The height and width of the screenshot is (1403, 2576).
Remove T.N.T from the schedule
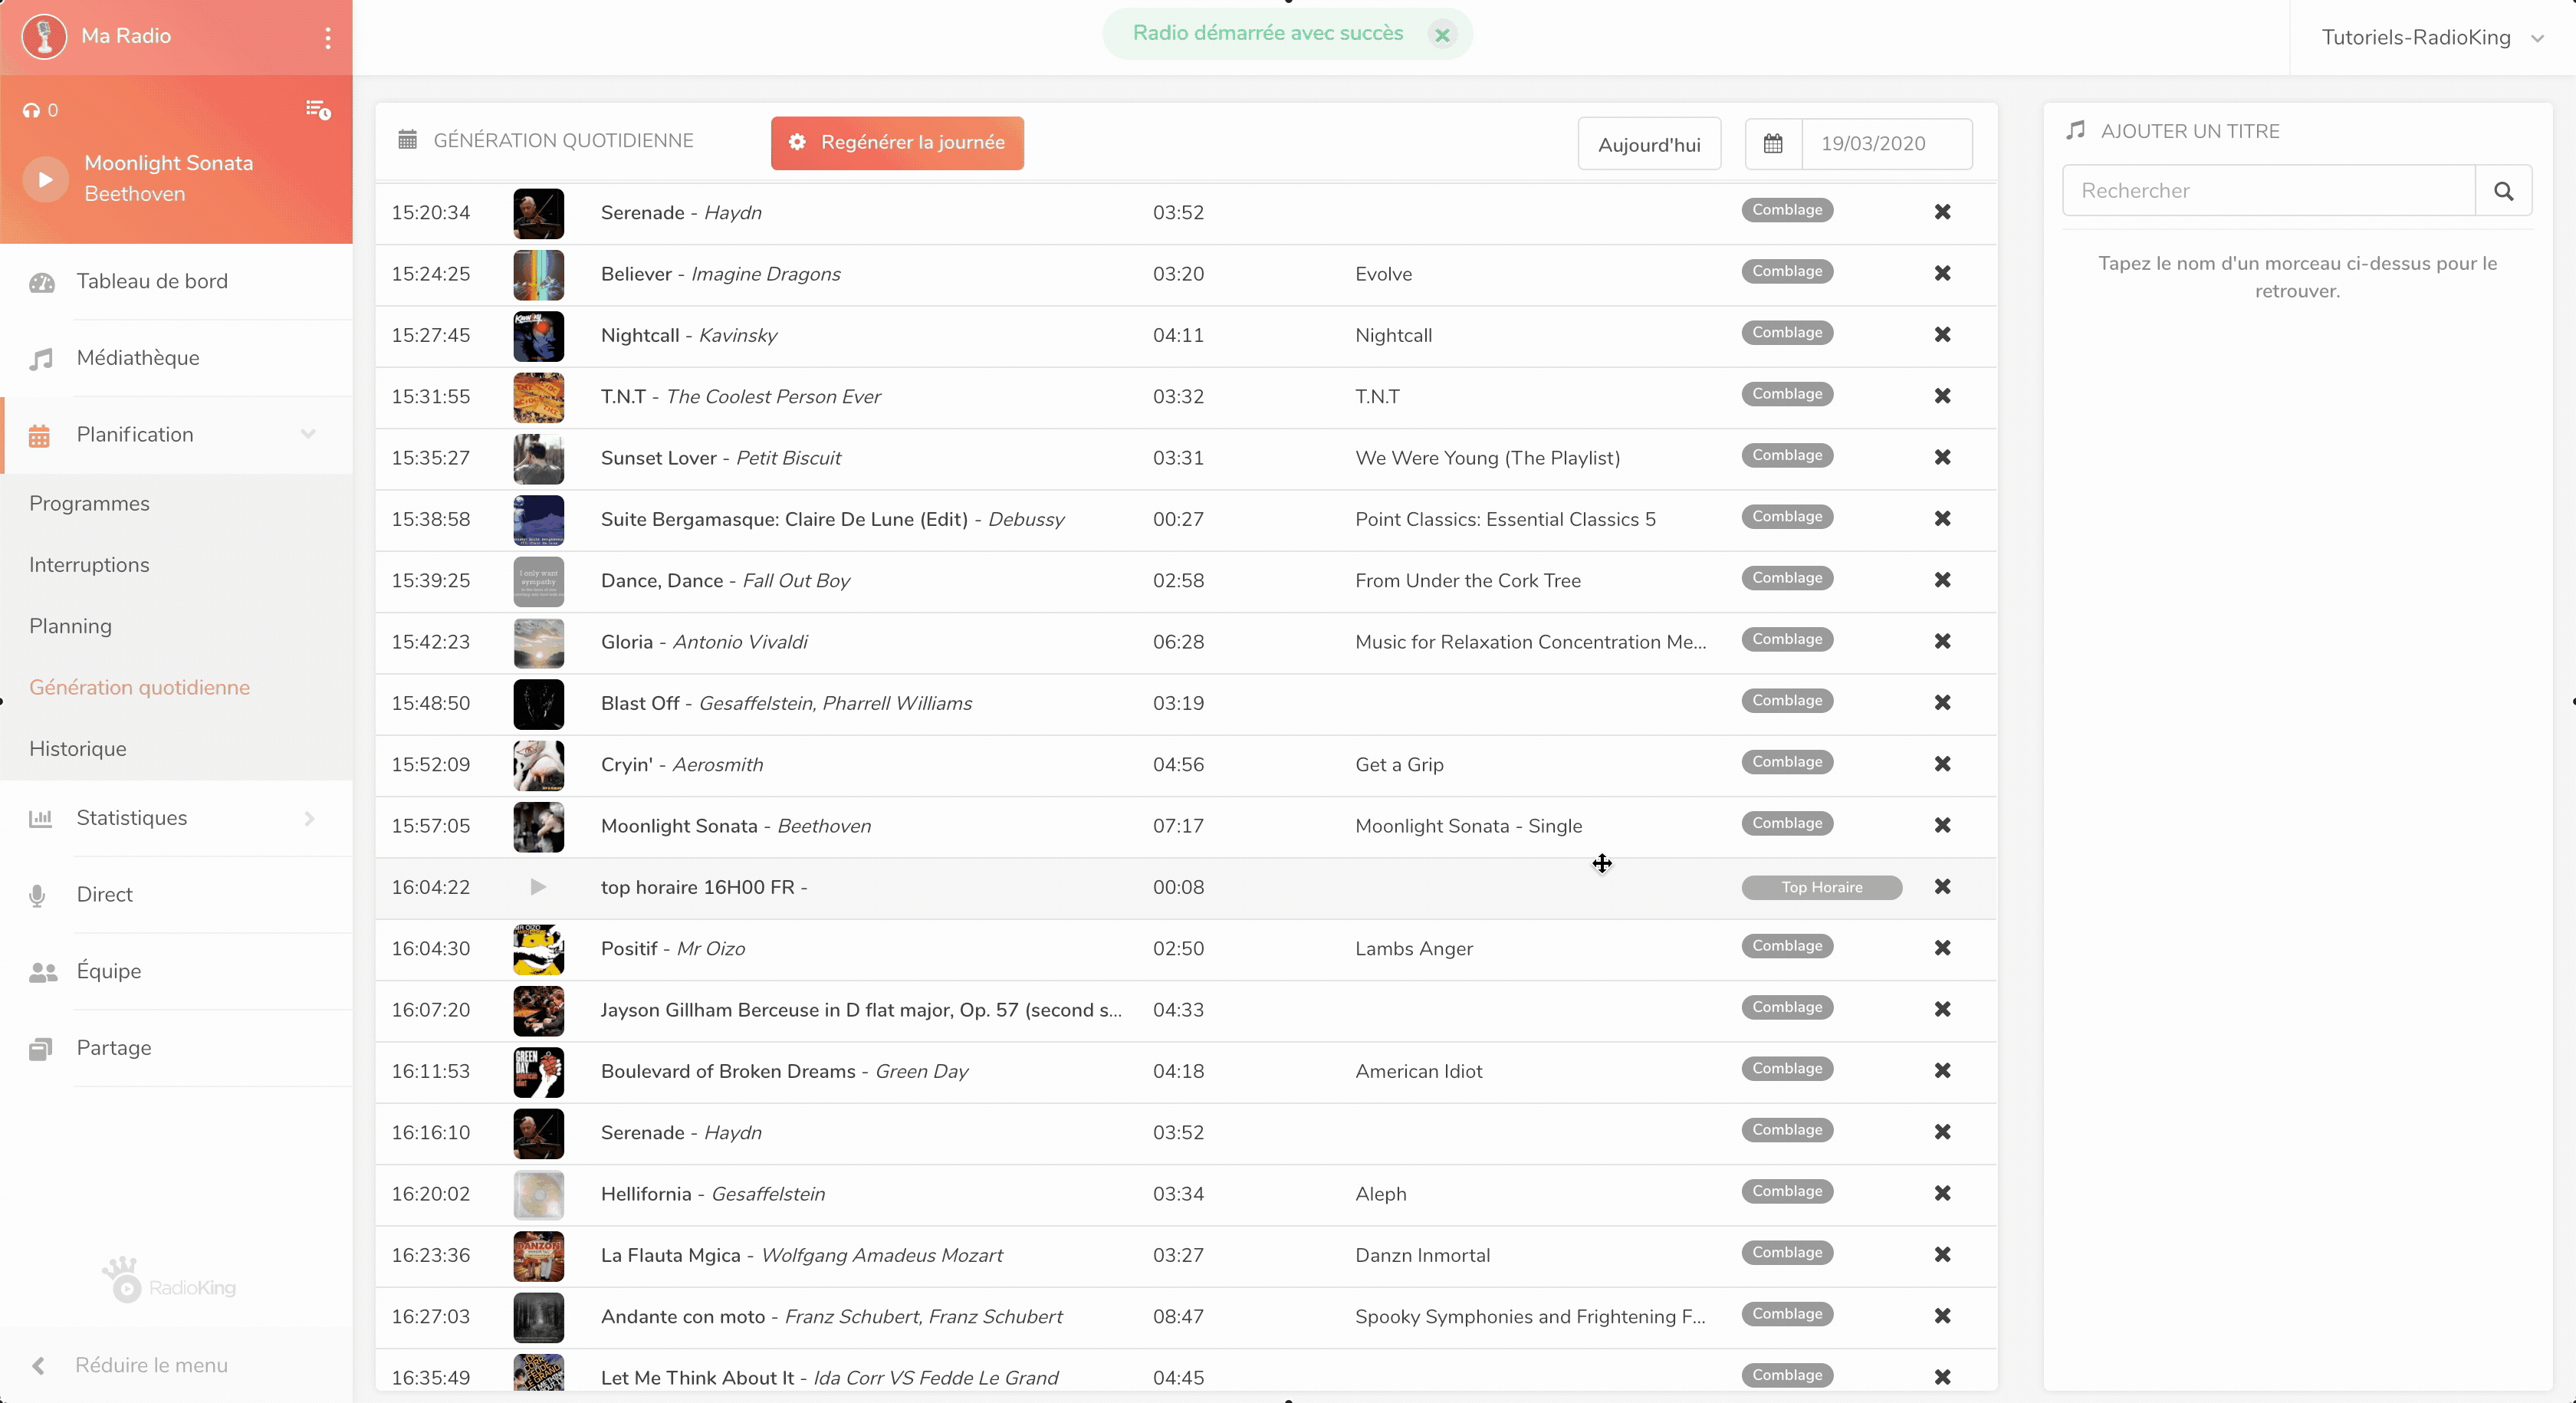1942,396
